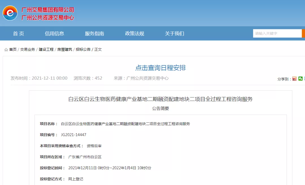This screenshot has height=185, width=305.
Task: Click the 网上登记 registration method value
Action: click(76, 179)
